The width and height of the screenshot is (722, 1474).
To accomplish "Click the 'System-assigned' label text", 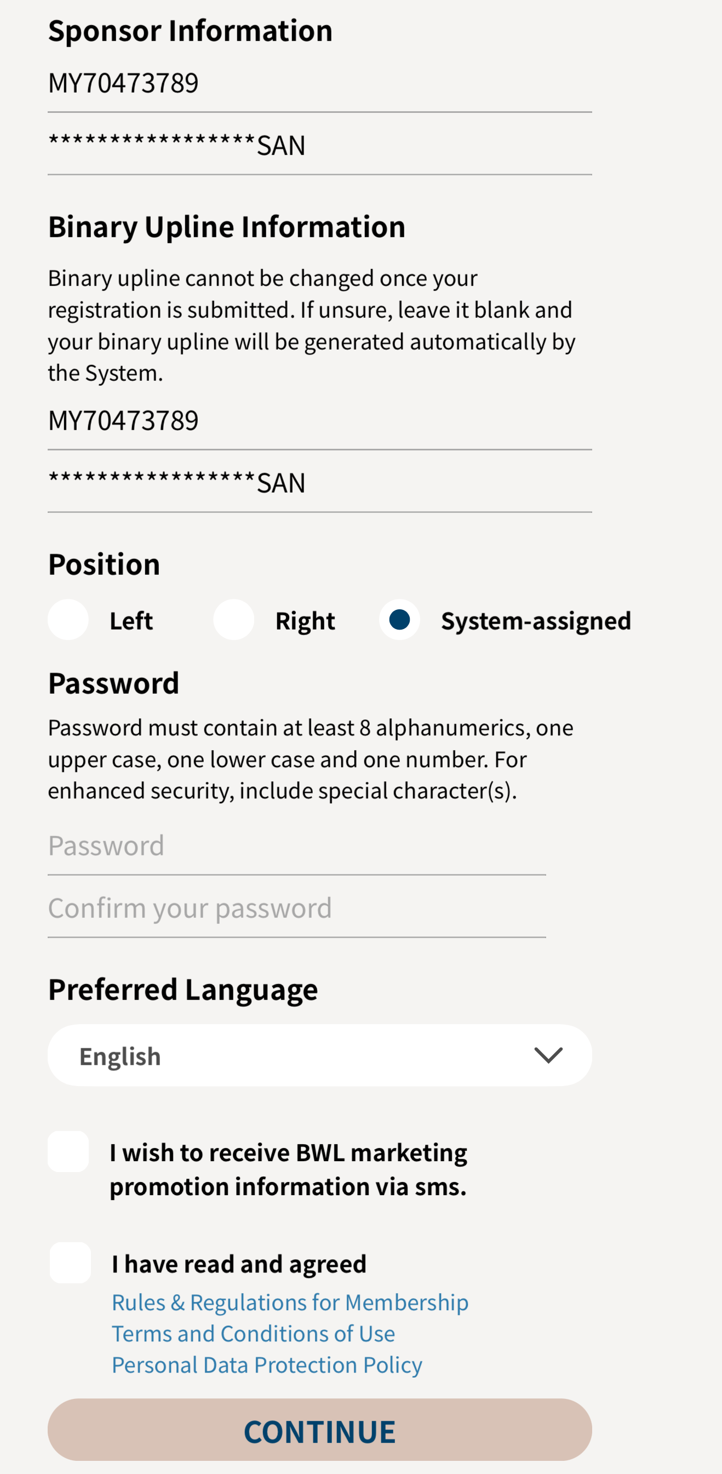I will tap(536, 621).
